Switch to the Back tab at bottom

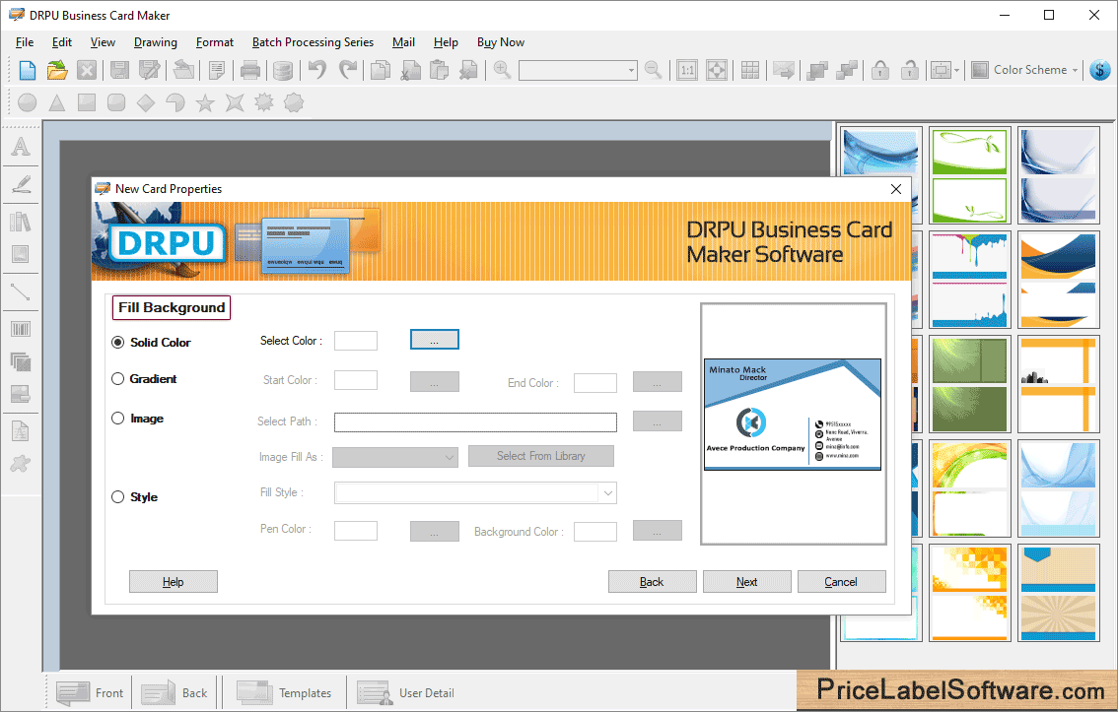175,692
